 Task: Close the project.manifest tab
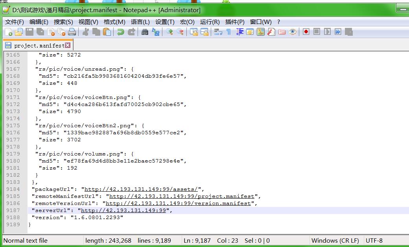68,46
